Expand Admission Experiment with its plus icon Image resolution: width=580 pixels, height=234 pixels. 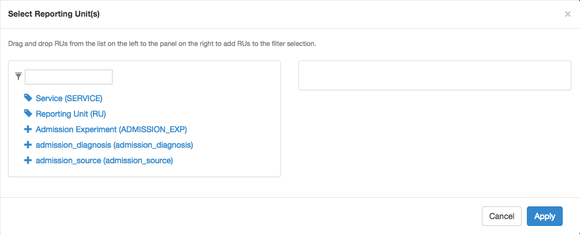tap(28, 129)
